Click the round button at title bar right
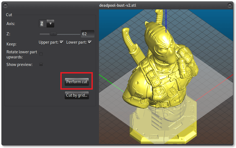Image resolution: width=236 pixels, height=148 pixels. pyautogui.click(x=230, y=5)
